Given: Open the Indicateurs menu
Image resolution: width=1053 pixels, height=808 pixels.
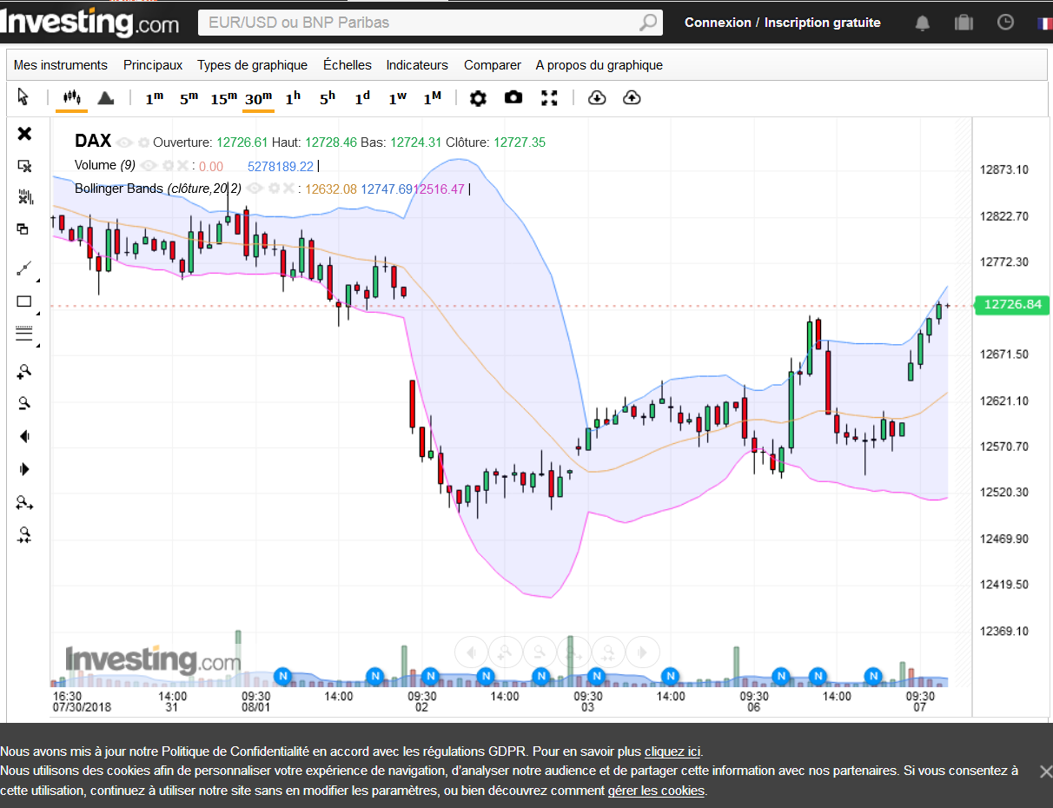Looking at the screenshot, I should point(417,65).
